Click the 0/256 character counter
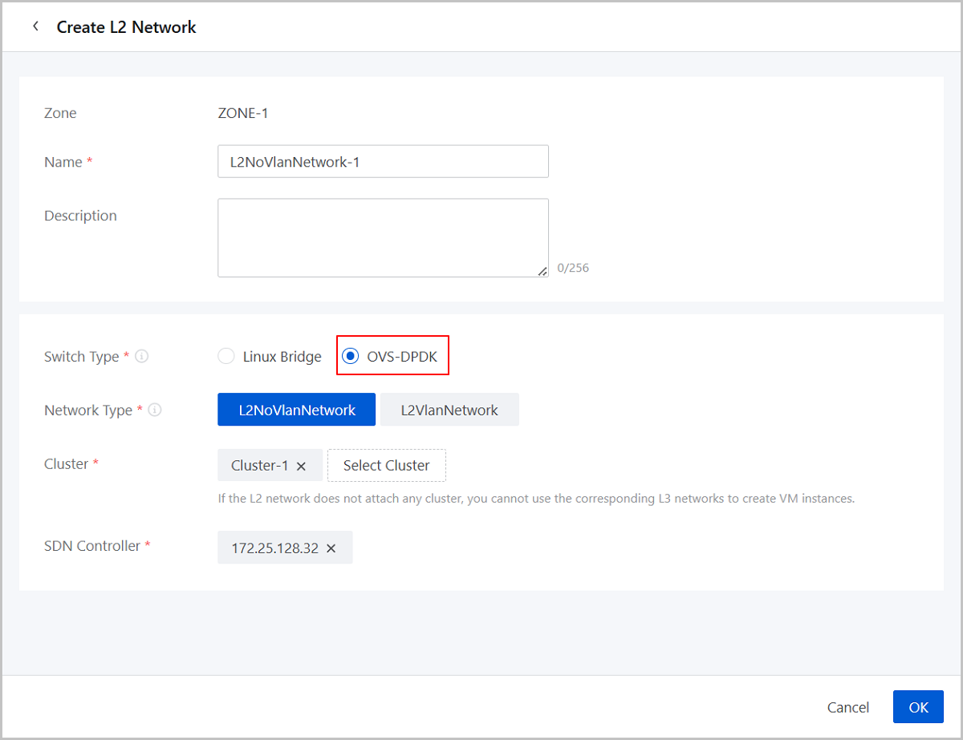The height and width of the screenshot is (740, 963). tap(573, 268)
